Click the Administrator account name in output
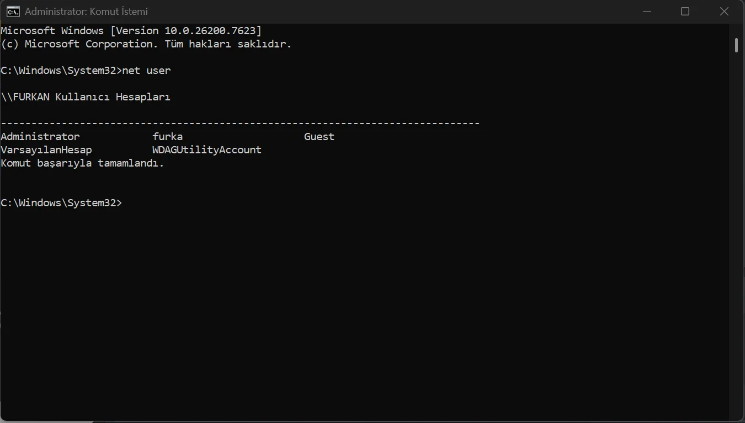 tap(40, 137)
